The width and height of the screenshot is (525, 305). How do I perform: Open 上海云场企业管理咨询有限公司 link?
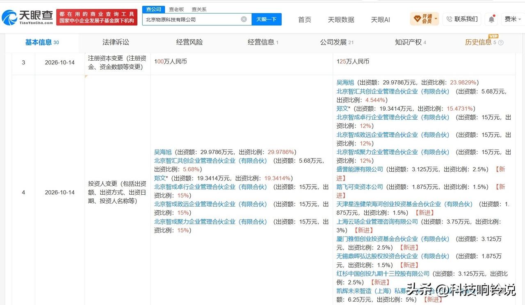pos(377,221)
